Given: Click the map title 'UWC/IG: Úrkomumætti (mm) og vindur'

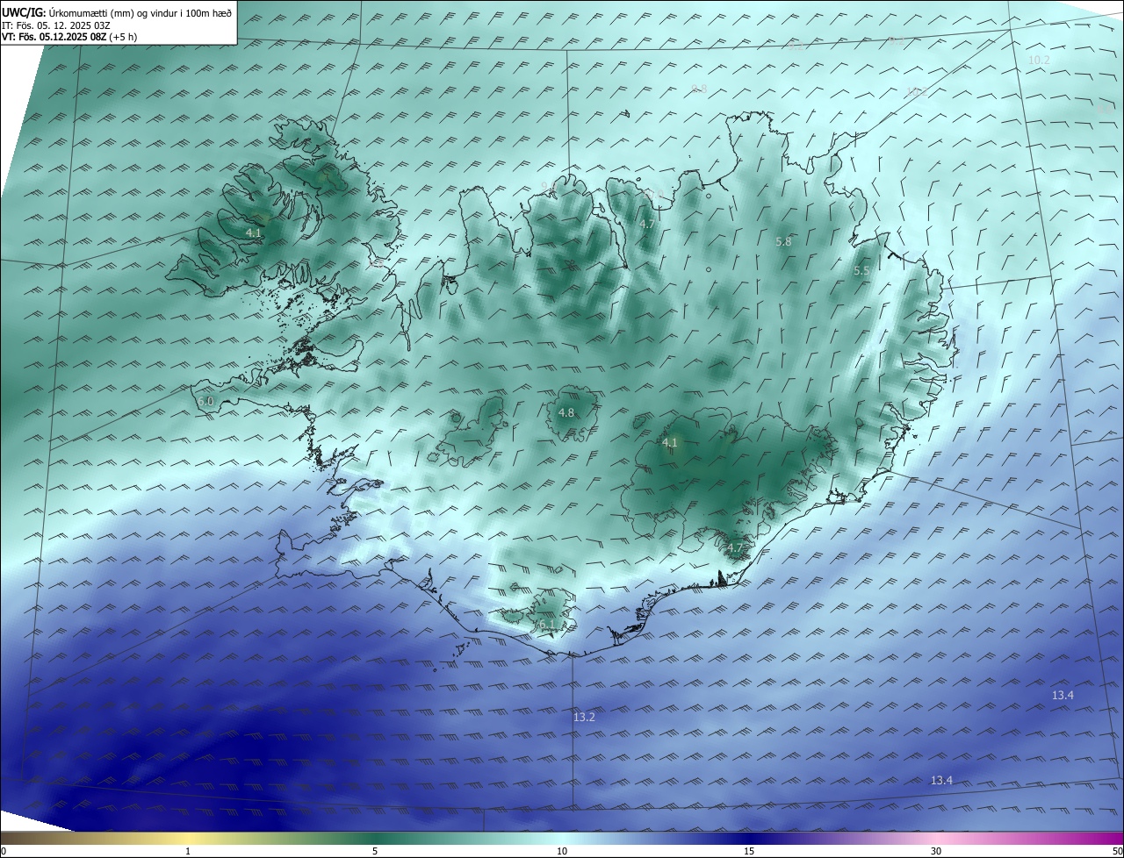Looking at the screenshot, I should [118, 12].
